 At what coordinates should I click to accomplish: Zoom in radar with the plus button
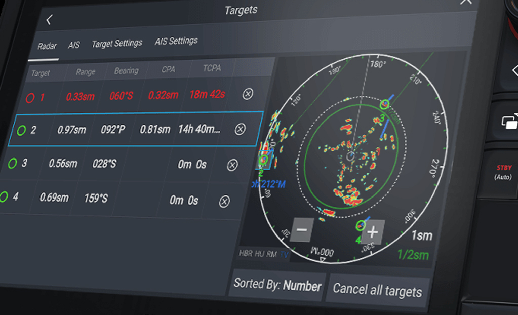[373, 232]
